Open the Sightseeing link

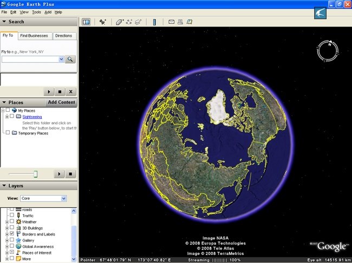[32, 117]
